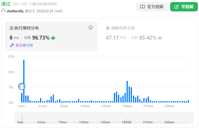Click the tallest bar in the runtime chart
This screenshot has height=128, width=199.
(24, 81)
